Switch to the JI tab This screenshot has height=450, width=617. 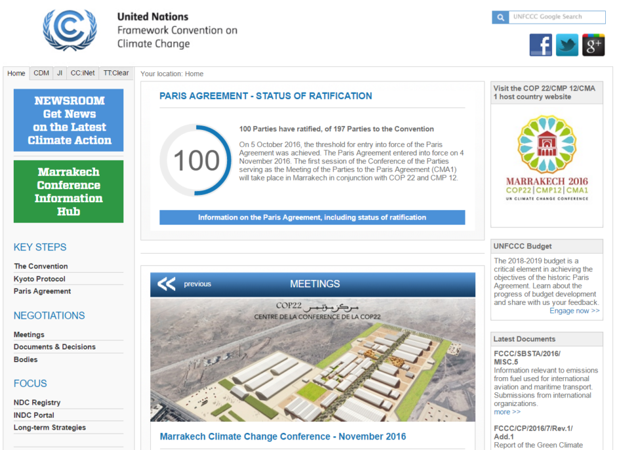60,73
